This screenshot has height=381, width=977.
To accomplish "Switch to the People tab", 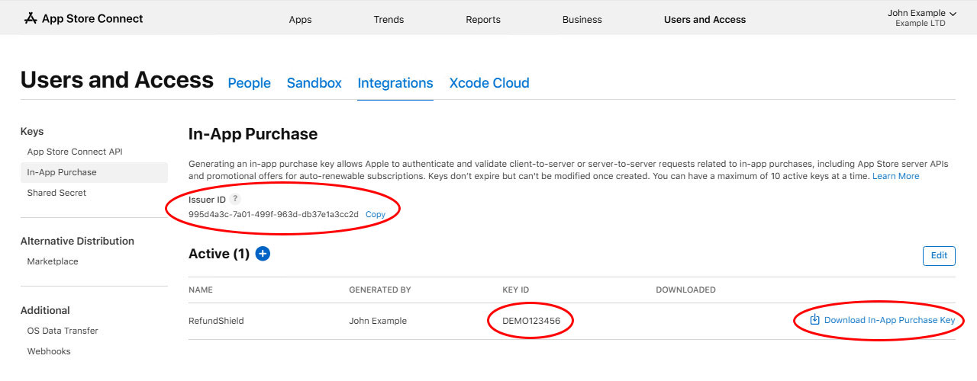I will [x=250, y=83].
